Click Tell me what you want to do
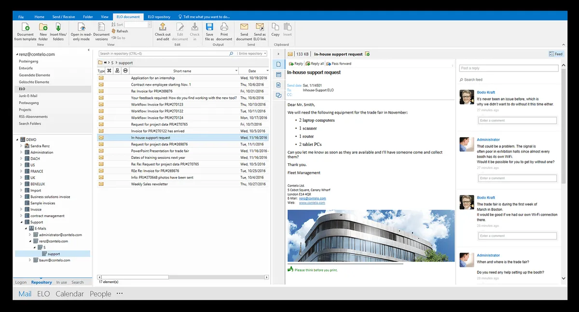Viewport: 579px width, 312px height. [x=205, y=17]
